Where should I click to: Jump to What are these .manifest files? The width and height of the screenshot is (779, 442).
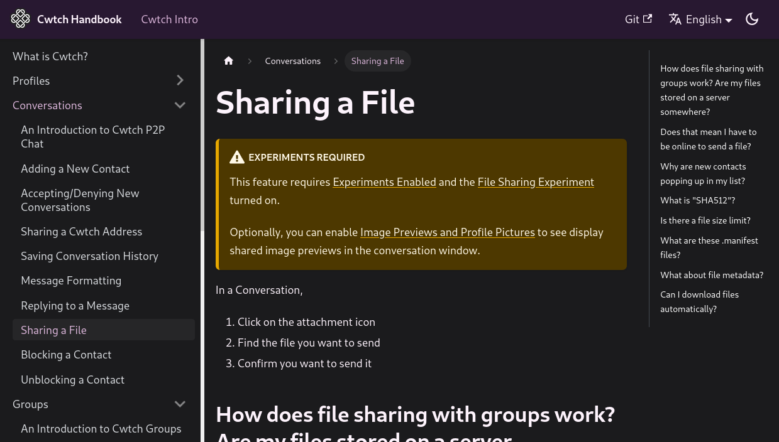709,248
